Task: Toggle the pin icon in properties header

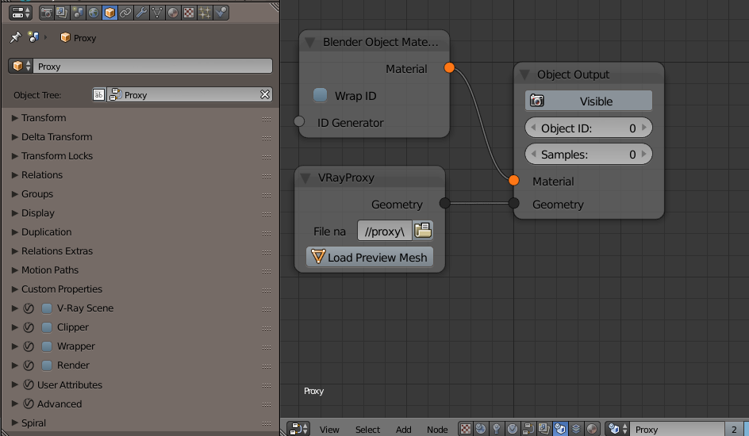Action: [15, 37]
